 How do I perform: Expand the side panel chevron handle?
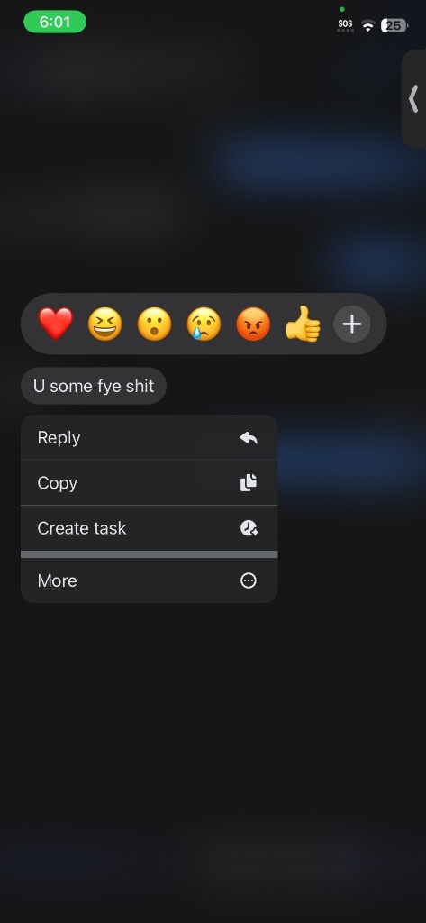coord(413,98)
